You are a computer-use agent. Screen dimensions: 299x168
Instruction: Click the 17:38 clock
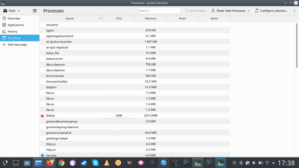(286, 163)
